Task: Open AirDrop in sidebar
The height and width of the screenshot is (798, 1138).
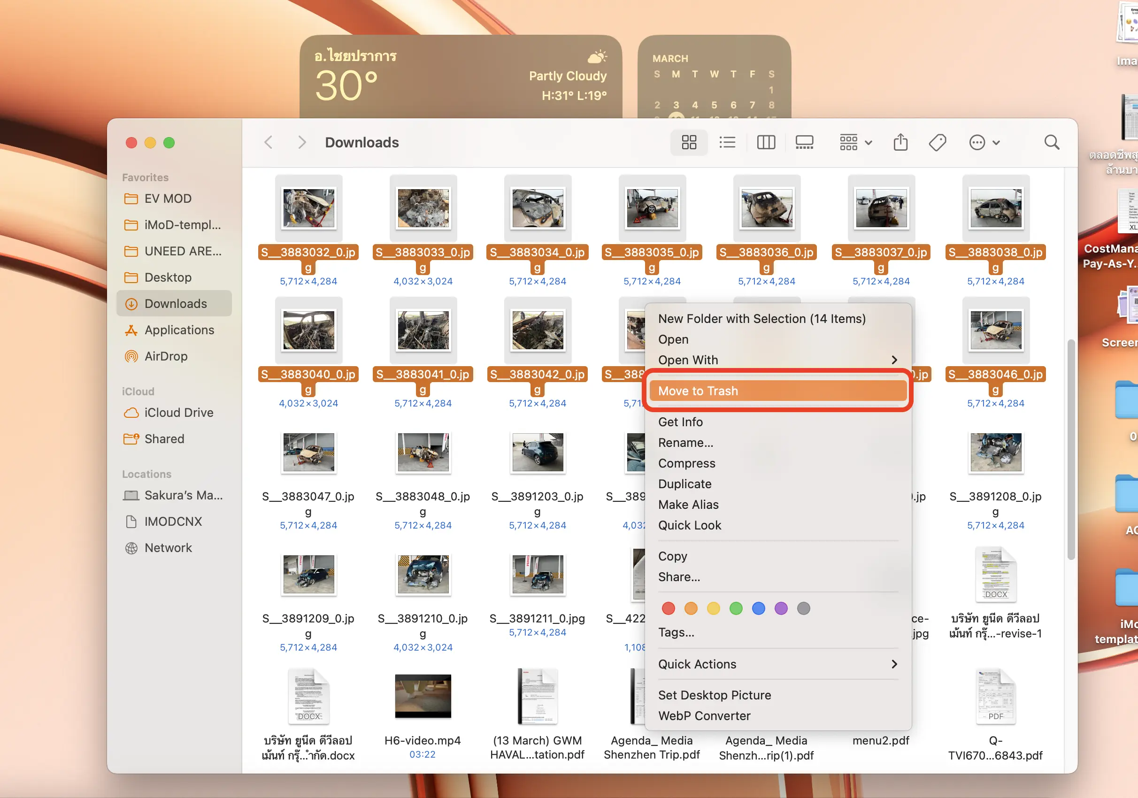Action: tap(166, 356)
